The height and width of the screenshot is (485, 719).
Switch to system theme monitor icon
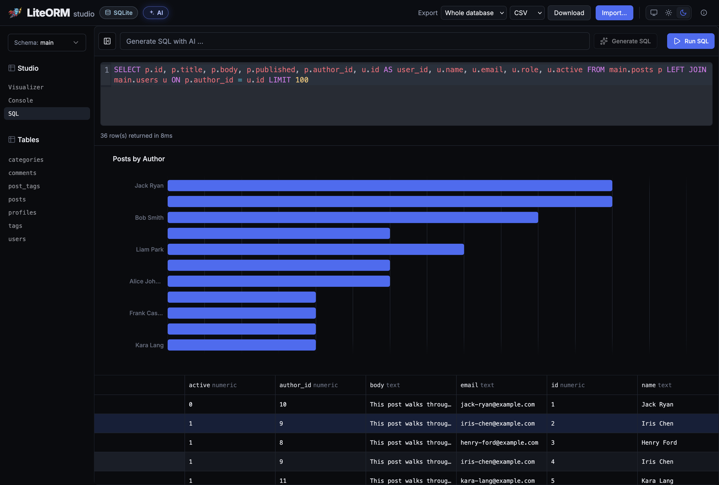pos(654,13)
